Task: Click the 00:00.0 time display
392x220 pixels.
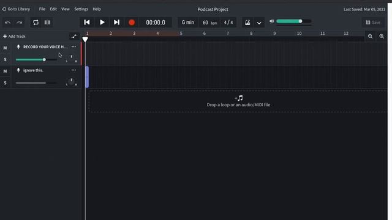Action: [x=156, y=23]
